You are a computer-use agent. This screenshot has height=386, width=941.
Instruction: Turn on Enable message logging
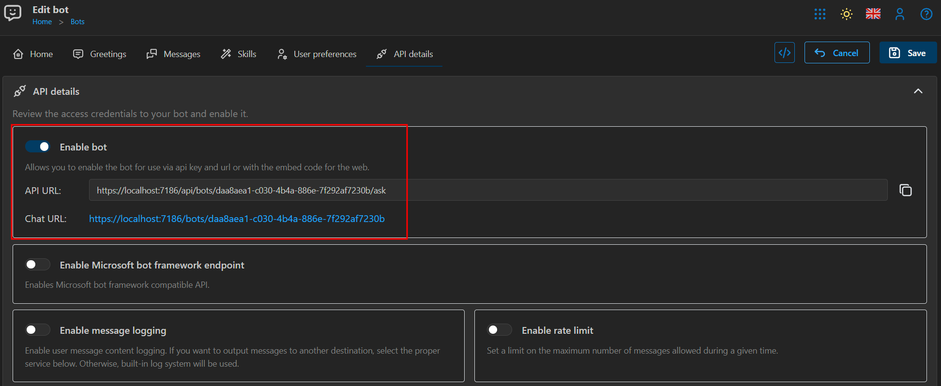pyautogui.click(x=38, y=329)
